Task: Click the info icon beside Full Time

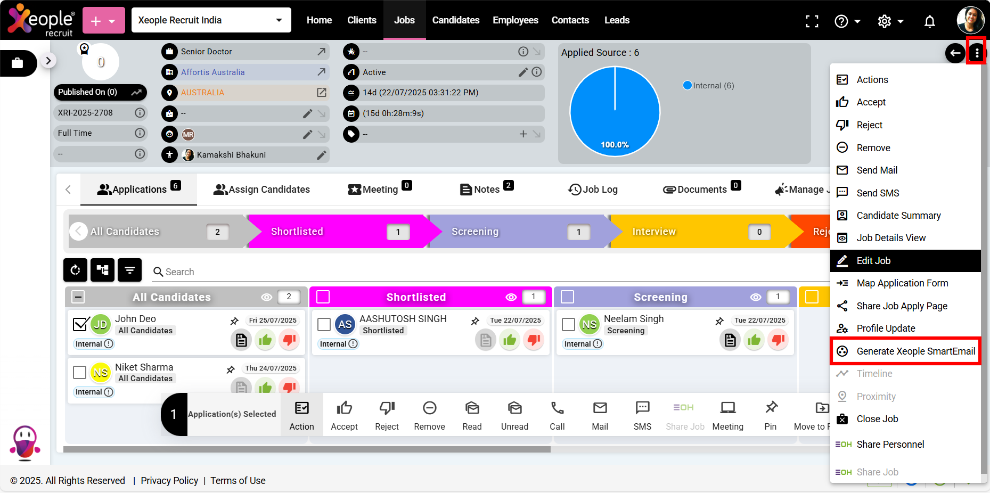Action: [x=140, y=133]
